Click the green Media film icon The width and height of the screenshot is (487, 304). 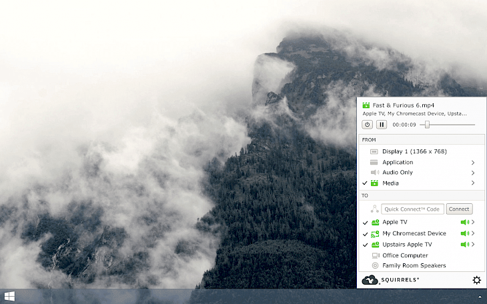point(374,183)
